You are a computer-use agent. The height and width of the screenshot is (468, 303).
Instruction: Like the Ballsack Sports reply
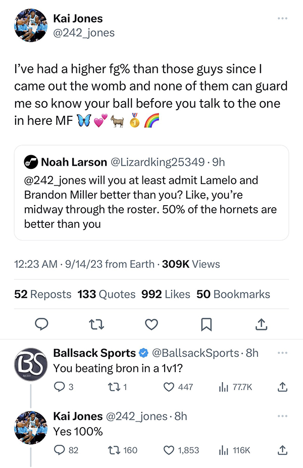tap(170, 387)
